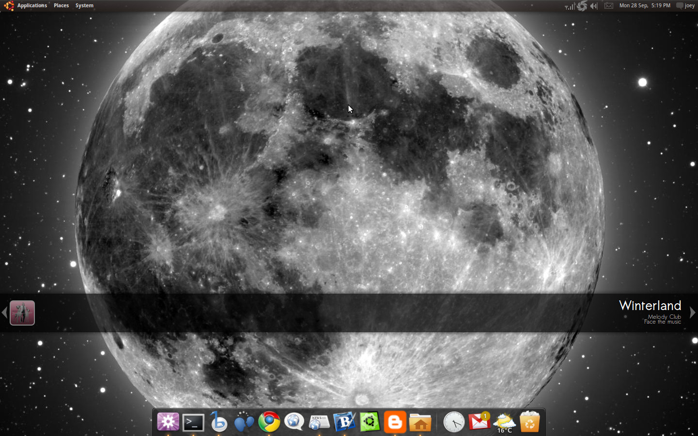Click the joey user session menu
The height and width of the screenshot is (436, 698).
pos(685,5)
